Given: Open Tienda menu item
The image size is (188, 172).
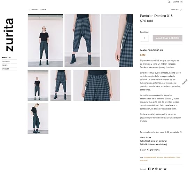Looking at the screenshot, I should (5, 65).
